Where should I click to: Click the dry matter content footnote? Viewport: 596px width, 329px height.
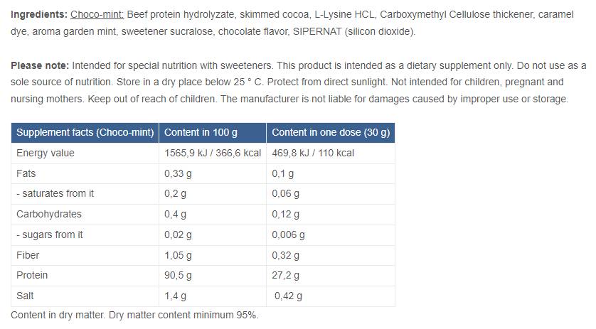[134, 315]
